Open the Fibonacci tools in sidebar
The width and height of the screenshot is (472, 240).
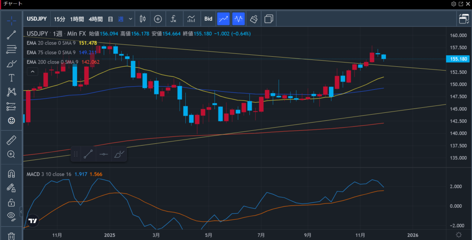point(12,49)
